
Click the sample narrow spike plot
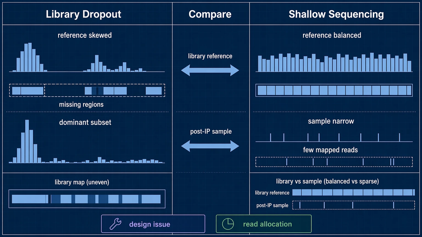(334, 137)
